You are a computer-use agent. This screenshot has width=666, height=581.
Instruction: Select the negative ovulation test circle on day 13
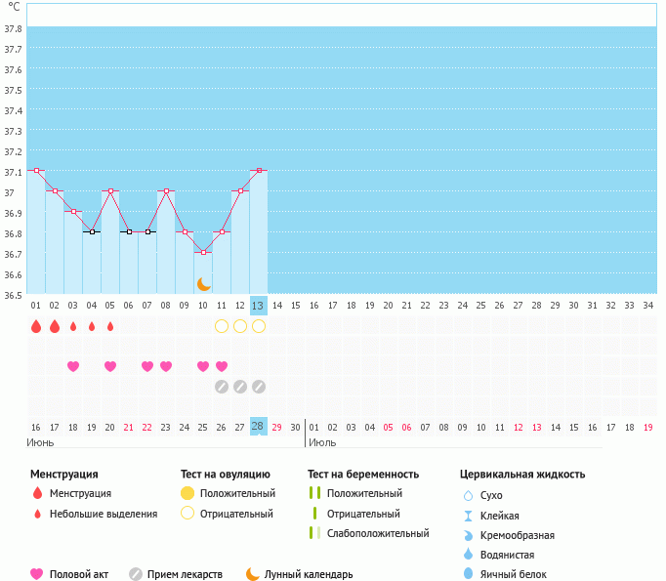(x=259, y=326)
